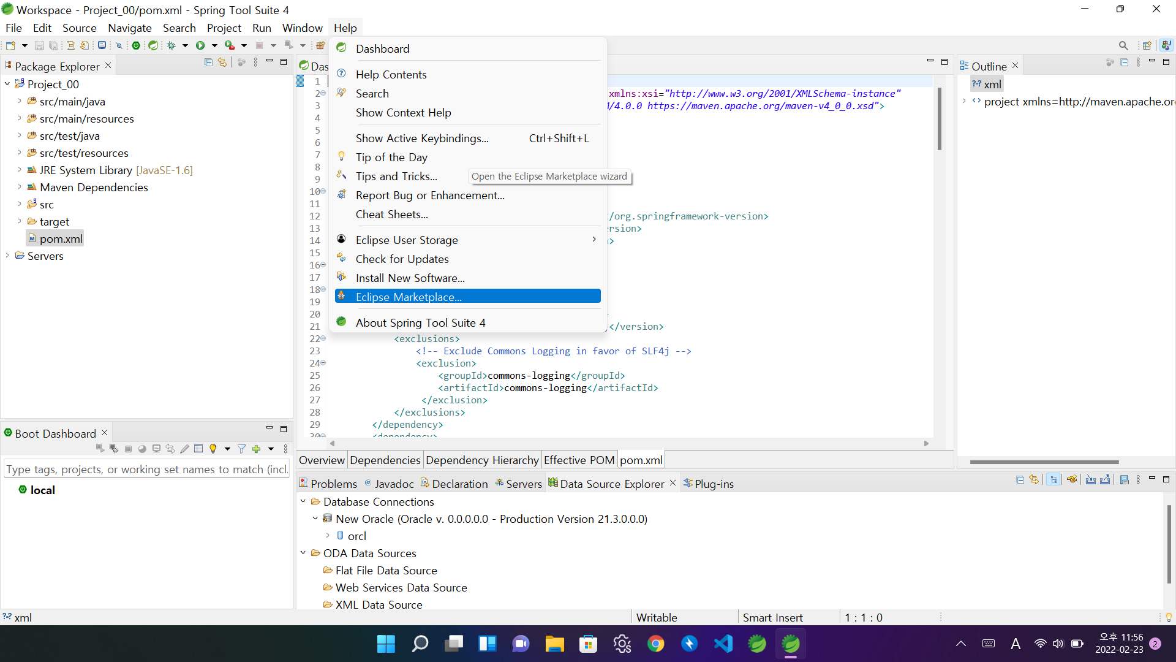The height and width of the screenshot is (662, 1176).
Task: Click the Collapse All icon in Package Explorer
Action: [208, 63]
